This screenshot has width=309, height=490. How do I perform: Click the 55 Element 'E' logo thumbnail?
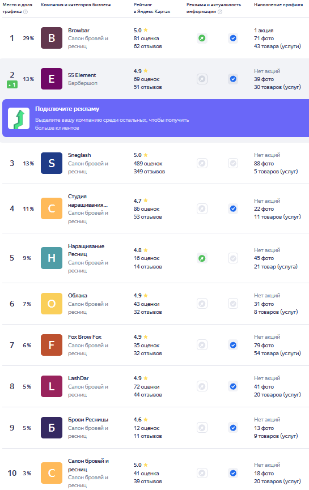52,79
